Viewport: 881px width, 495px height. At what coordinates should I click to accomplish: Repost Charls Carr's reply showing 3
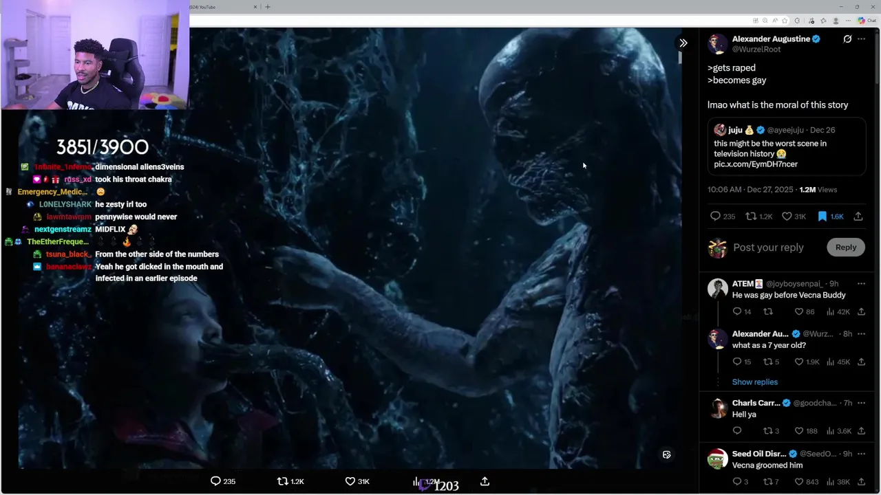(x=771, y=431)
